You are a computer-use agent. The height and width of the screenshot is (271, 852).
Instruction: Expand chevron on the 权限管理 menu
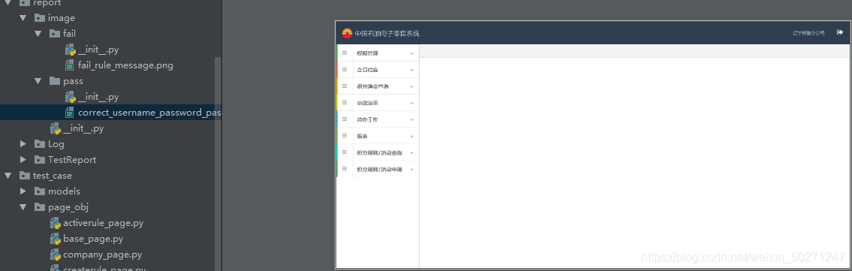(x=411, y=54)
